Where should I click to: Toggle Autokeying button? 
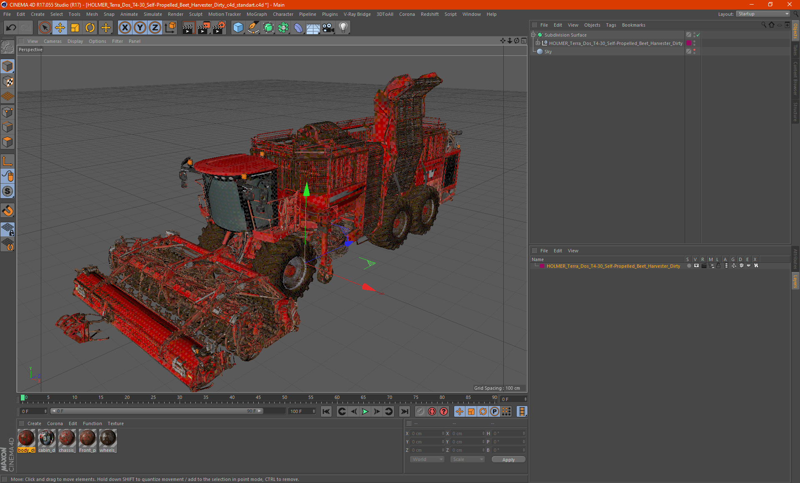click(x=432, y=411)
